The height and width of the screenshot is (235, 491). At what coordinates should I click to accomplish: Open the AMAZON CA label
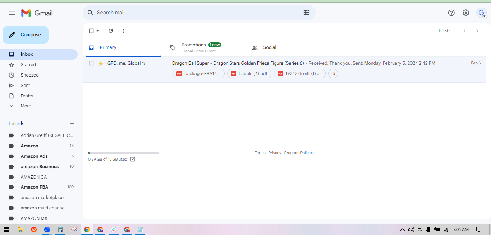(x=39, y=177)
